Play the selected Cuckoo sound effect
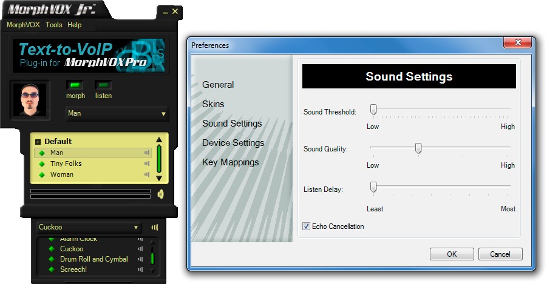Screen dimensions: 547x284 click(x=155, y=227)
